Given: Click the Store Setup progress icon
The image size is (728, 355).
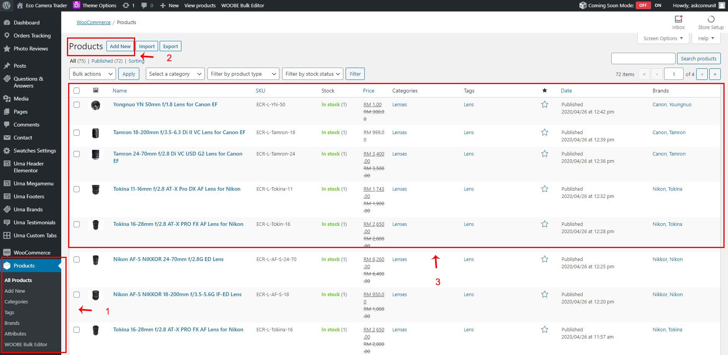Looking at the screenshot, I should coord(711,19).
